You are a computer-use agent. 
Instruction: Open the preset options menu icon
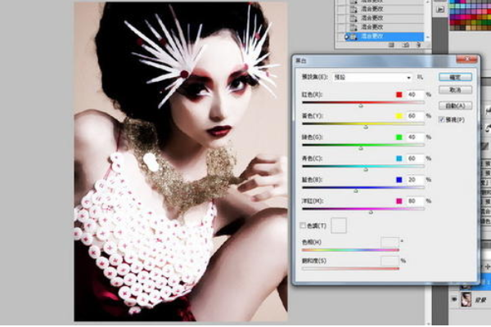(421, 77)
